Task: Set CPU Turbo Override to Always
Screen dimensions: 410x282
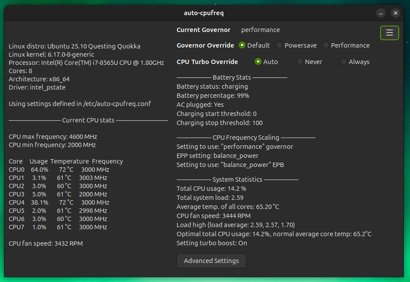Action: 355,62
